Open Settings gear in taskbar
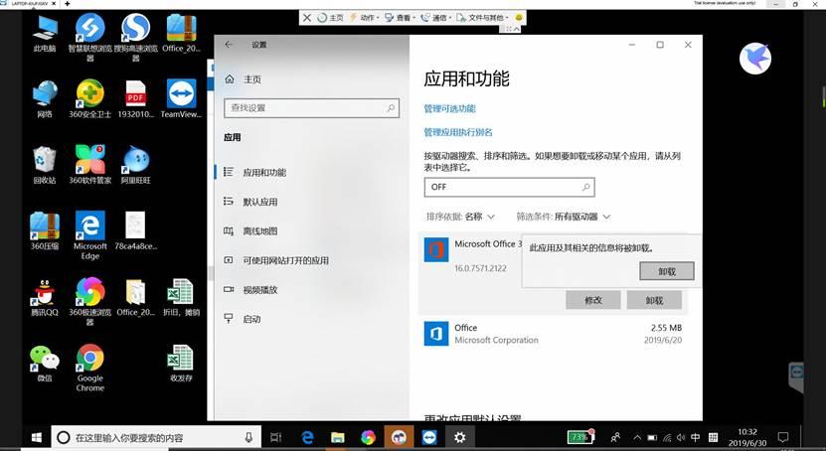826x451 pixels. [x=459, y=437]
